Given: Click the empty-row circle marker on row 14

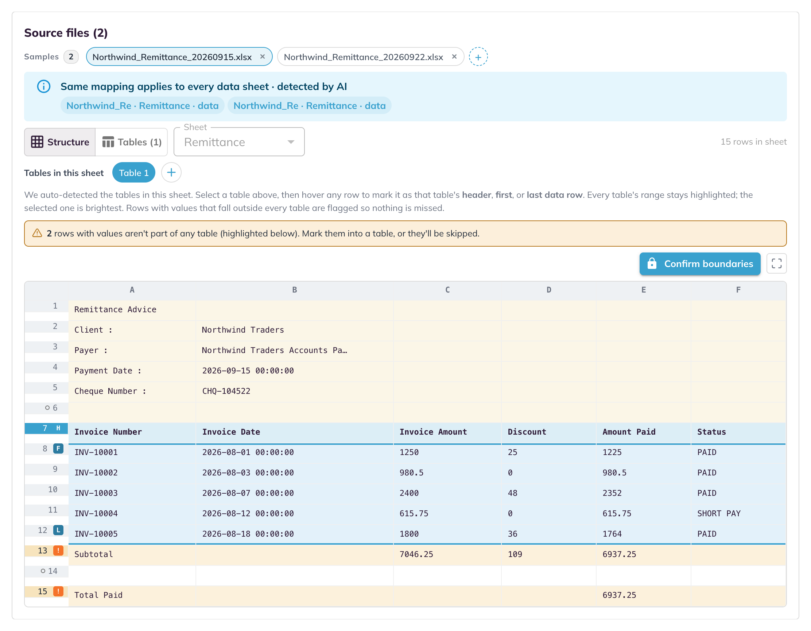Looking at the screenshot, I should pyautogui.click(x=43, y=571).
